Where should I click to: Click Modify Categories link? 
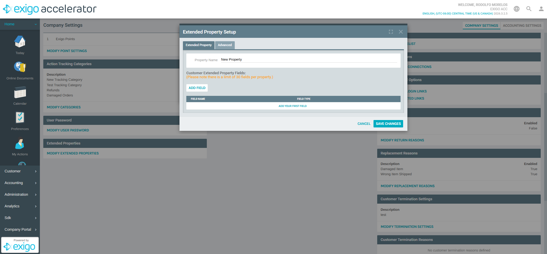coord(64,107)
